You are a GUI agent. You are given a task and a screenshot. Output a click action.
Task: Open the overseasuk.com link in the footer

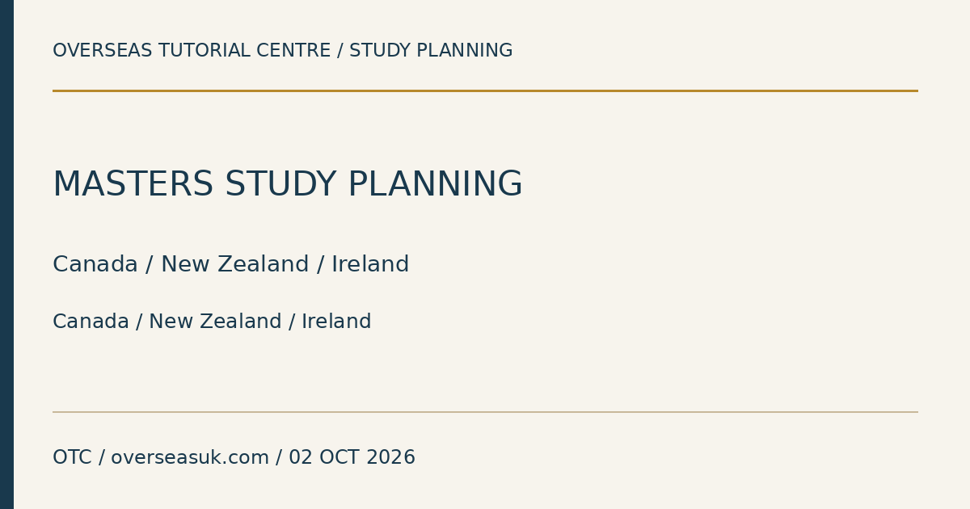click(x=190, y=458)
